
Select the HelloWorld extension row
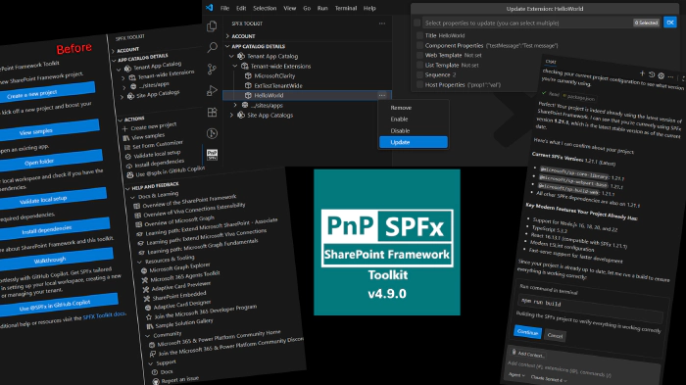[x=307, y=95]
